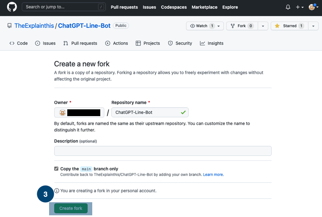Switch to the Insights tab
Image resolution: width=322 pixels, height=217 pixels.
coord(212,43)
